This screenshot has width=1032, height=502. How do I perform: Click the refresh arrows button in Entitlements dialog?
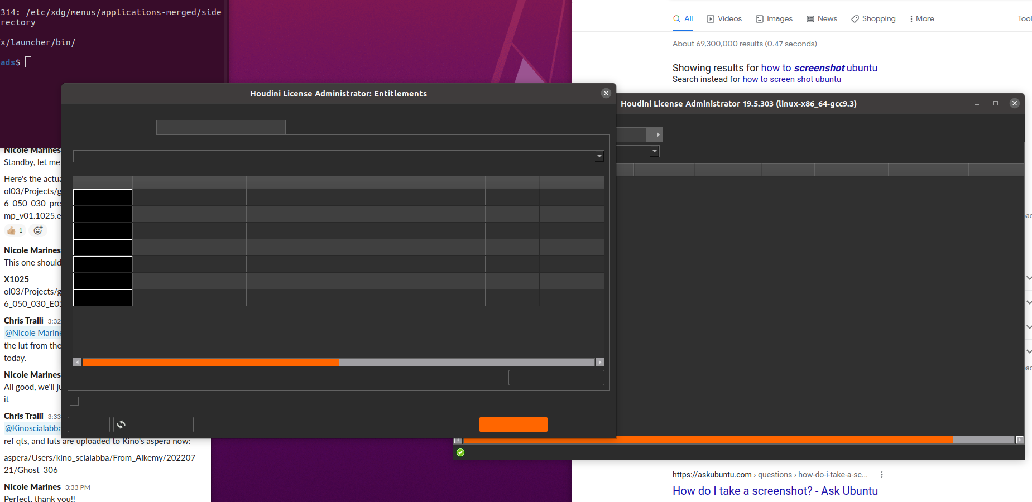(x=153, y=424)
